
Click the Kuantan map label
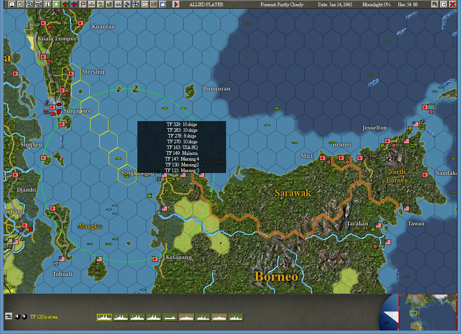(103, 27)
